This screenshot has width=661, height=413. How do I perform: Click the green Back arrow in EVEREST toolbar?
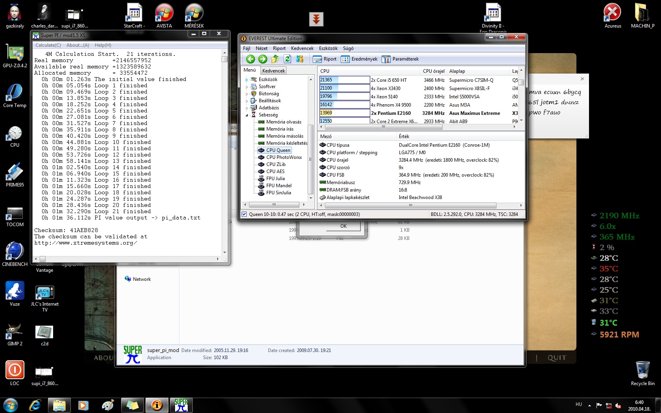click(x=250, y=59)
